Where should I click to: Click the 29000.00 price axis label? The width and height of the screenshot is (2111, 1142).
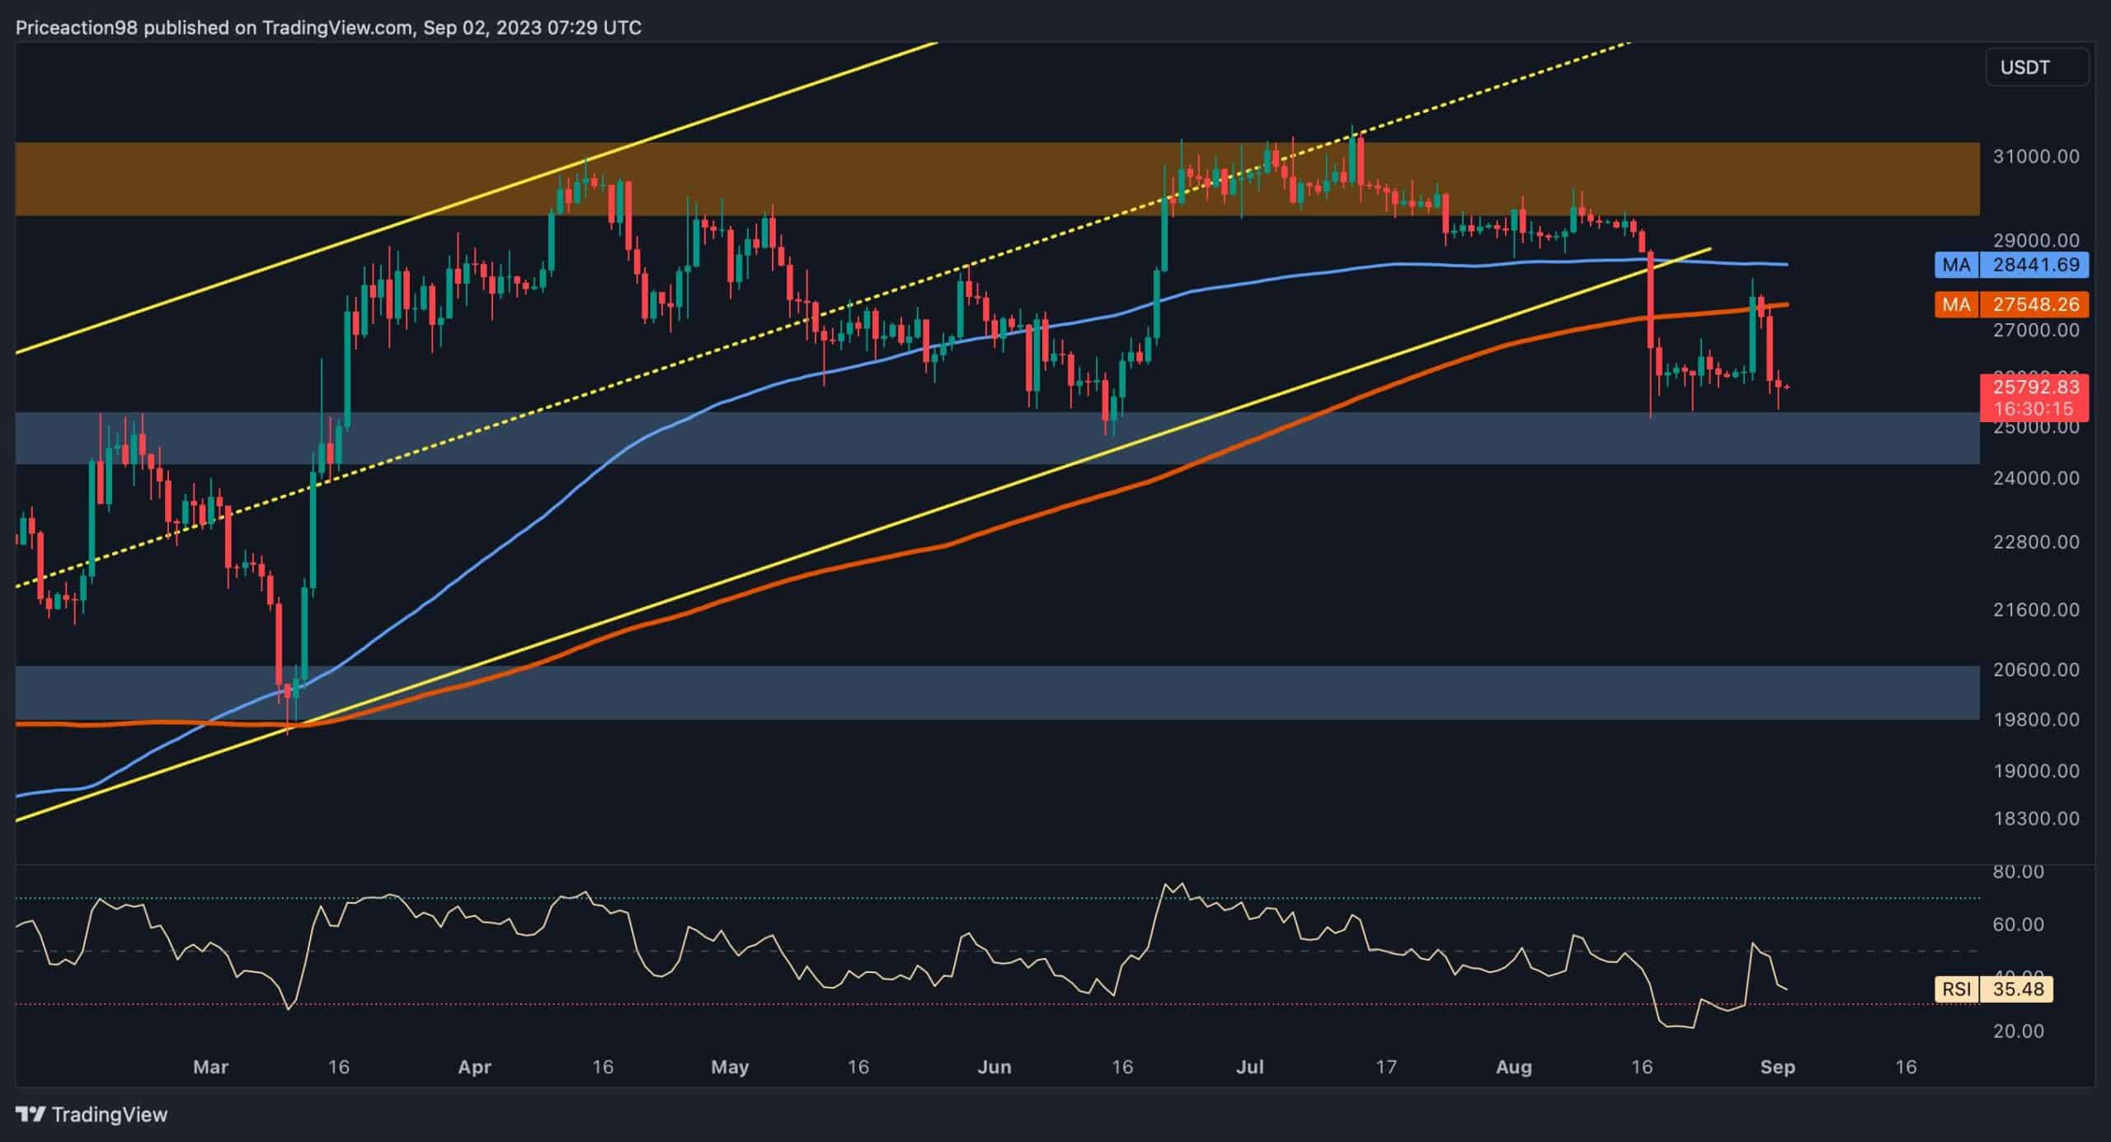point(2035,240)
